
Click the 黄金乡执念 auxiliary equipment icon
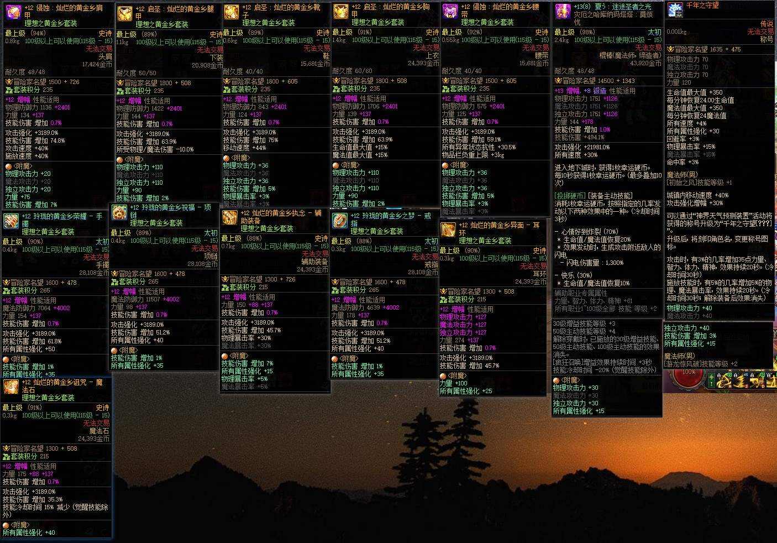click(230, 217)
